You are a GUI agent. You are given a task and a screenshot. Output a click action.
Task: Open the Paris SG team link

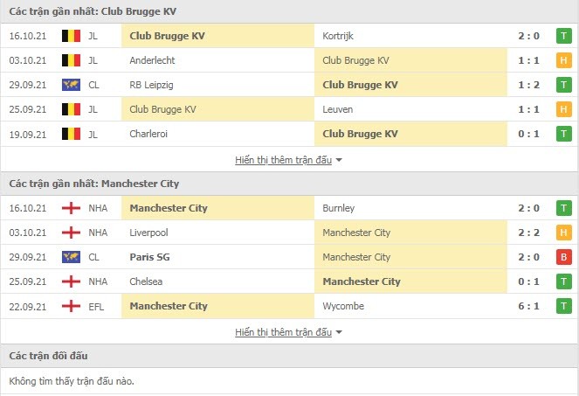click(149, 257)
